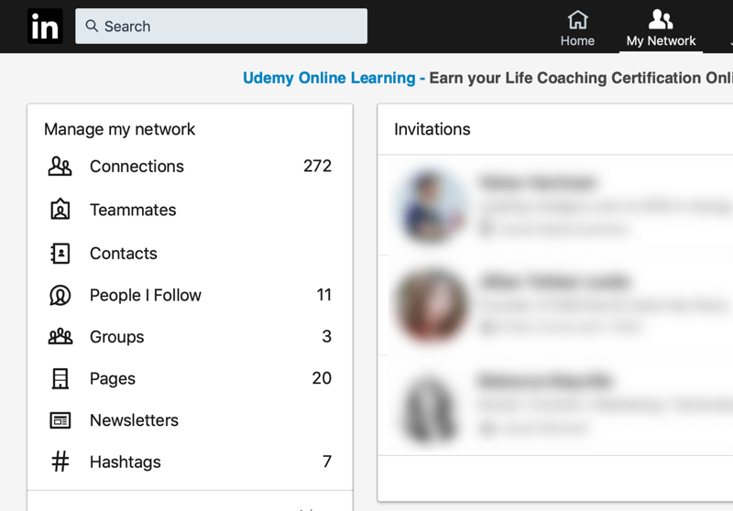Click the Contacts address book icon
This screenshot has width=733, height=511.
pyautogui.click(x=60, y=253)
